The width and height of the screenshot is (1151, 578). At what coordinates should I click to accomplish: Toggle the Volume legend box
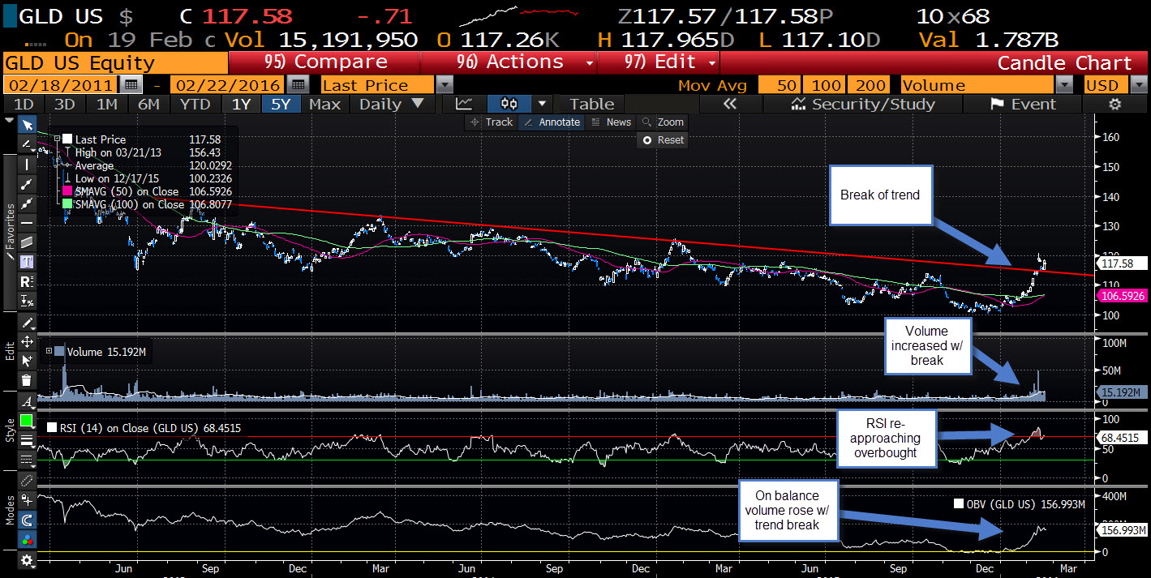(x=61, y=352)
